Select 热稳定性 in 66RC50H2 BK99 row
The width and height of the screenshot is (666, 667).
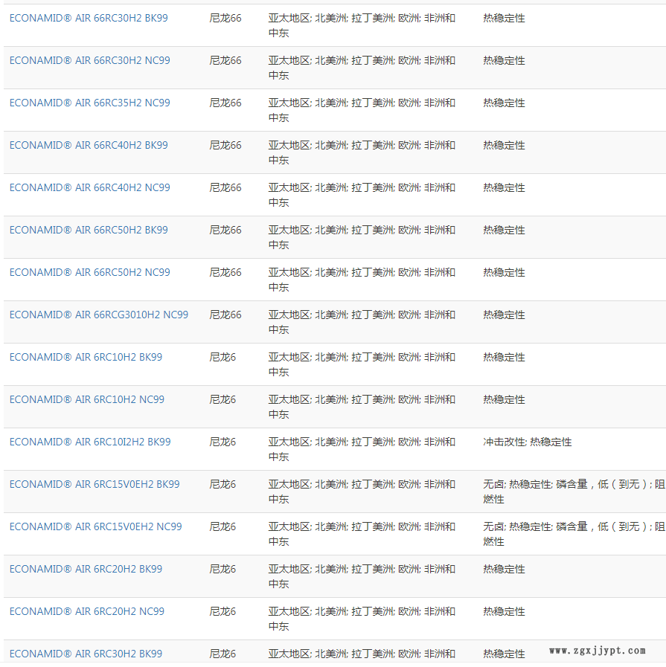pos(504,230)
